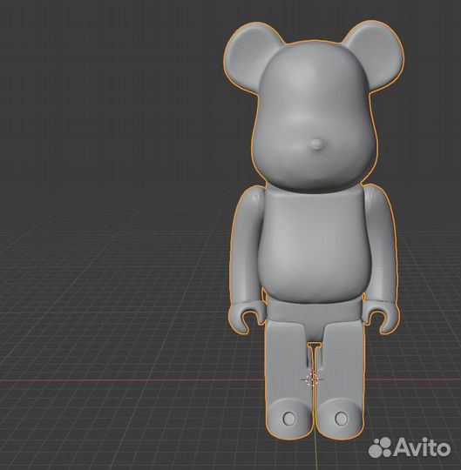Click the 3D cursor crosshair between the legs
The image size is (461, 470).
click(x=313, y=379)
